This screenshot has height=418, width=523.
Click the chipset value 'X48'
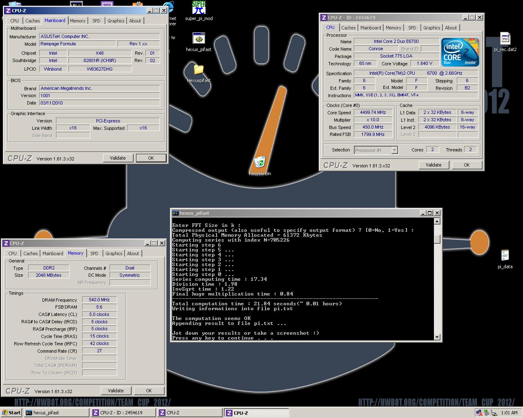pos(100,53)
